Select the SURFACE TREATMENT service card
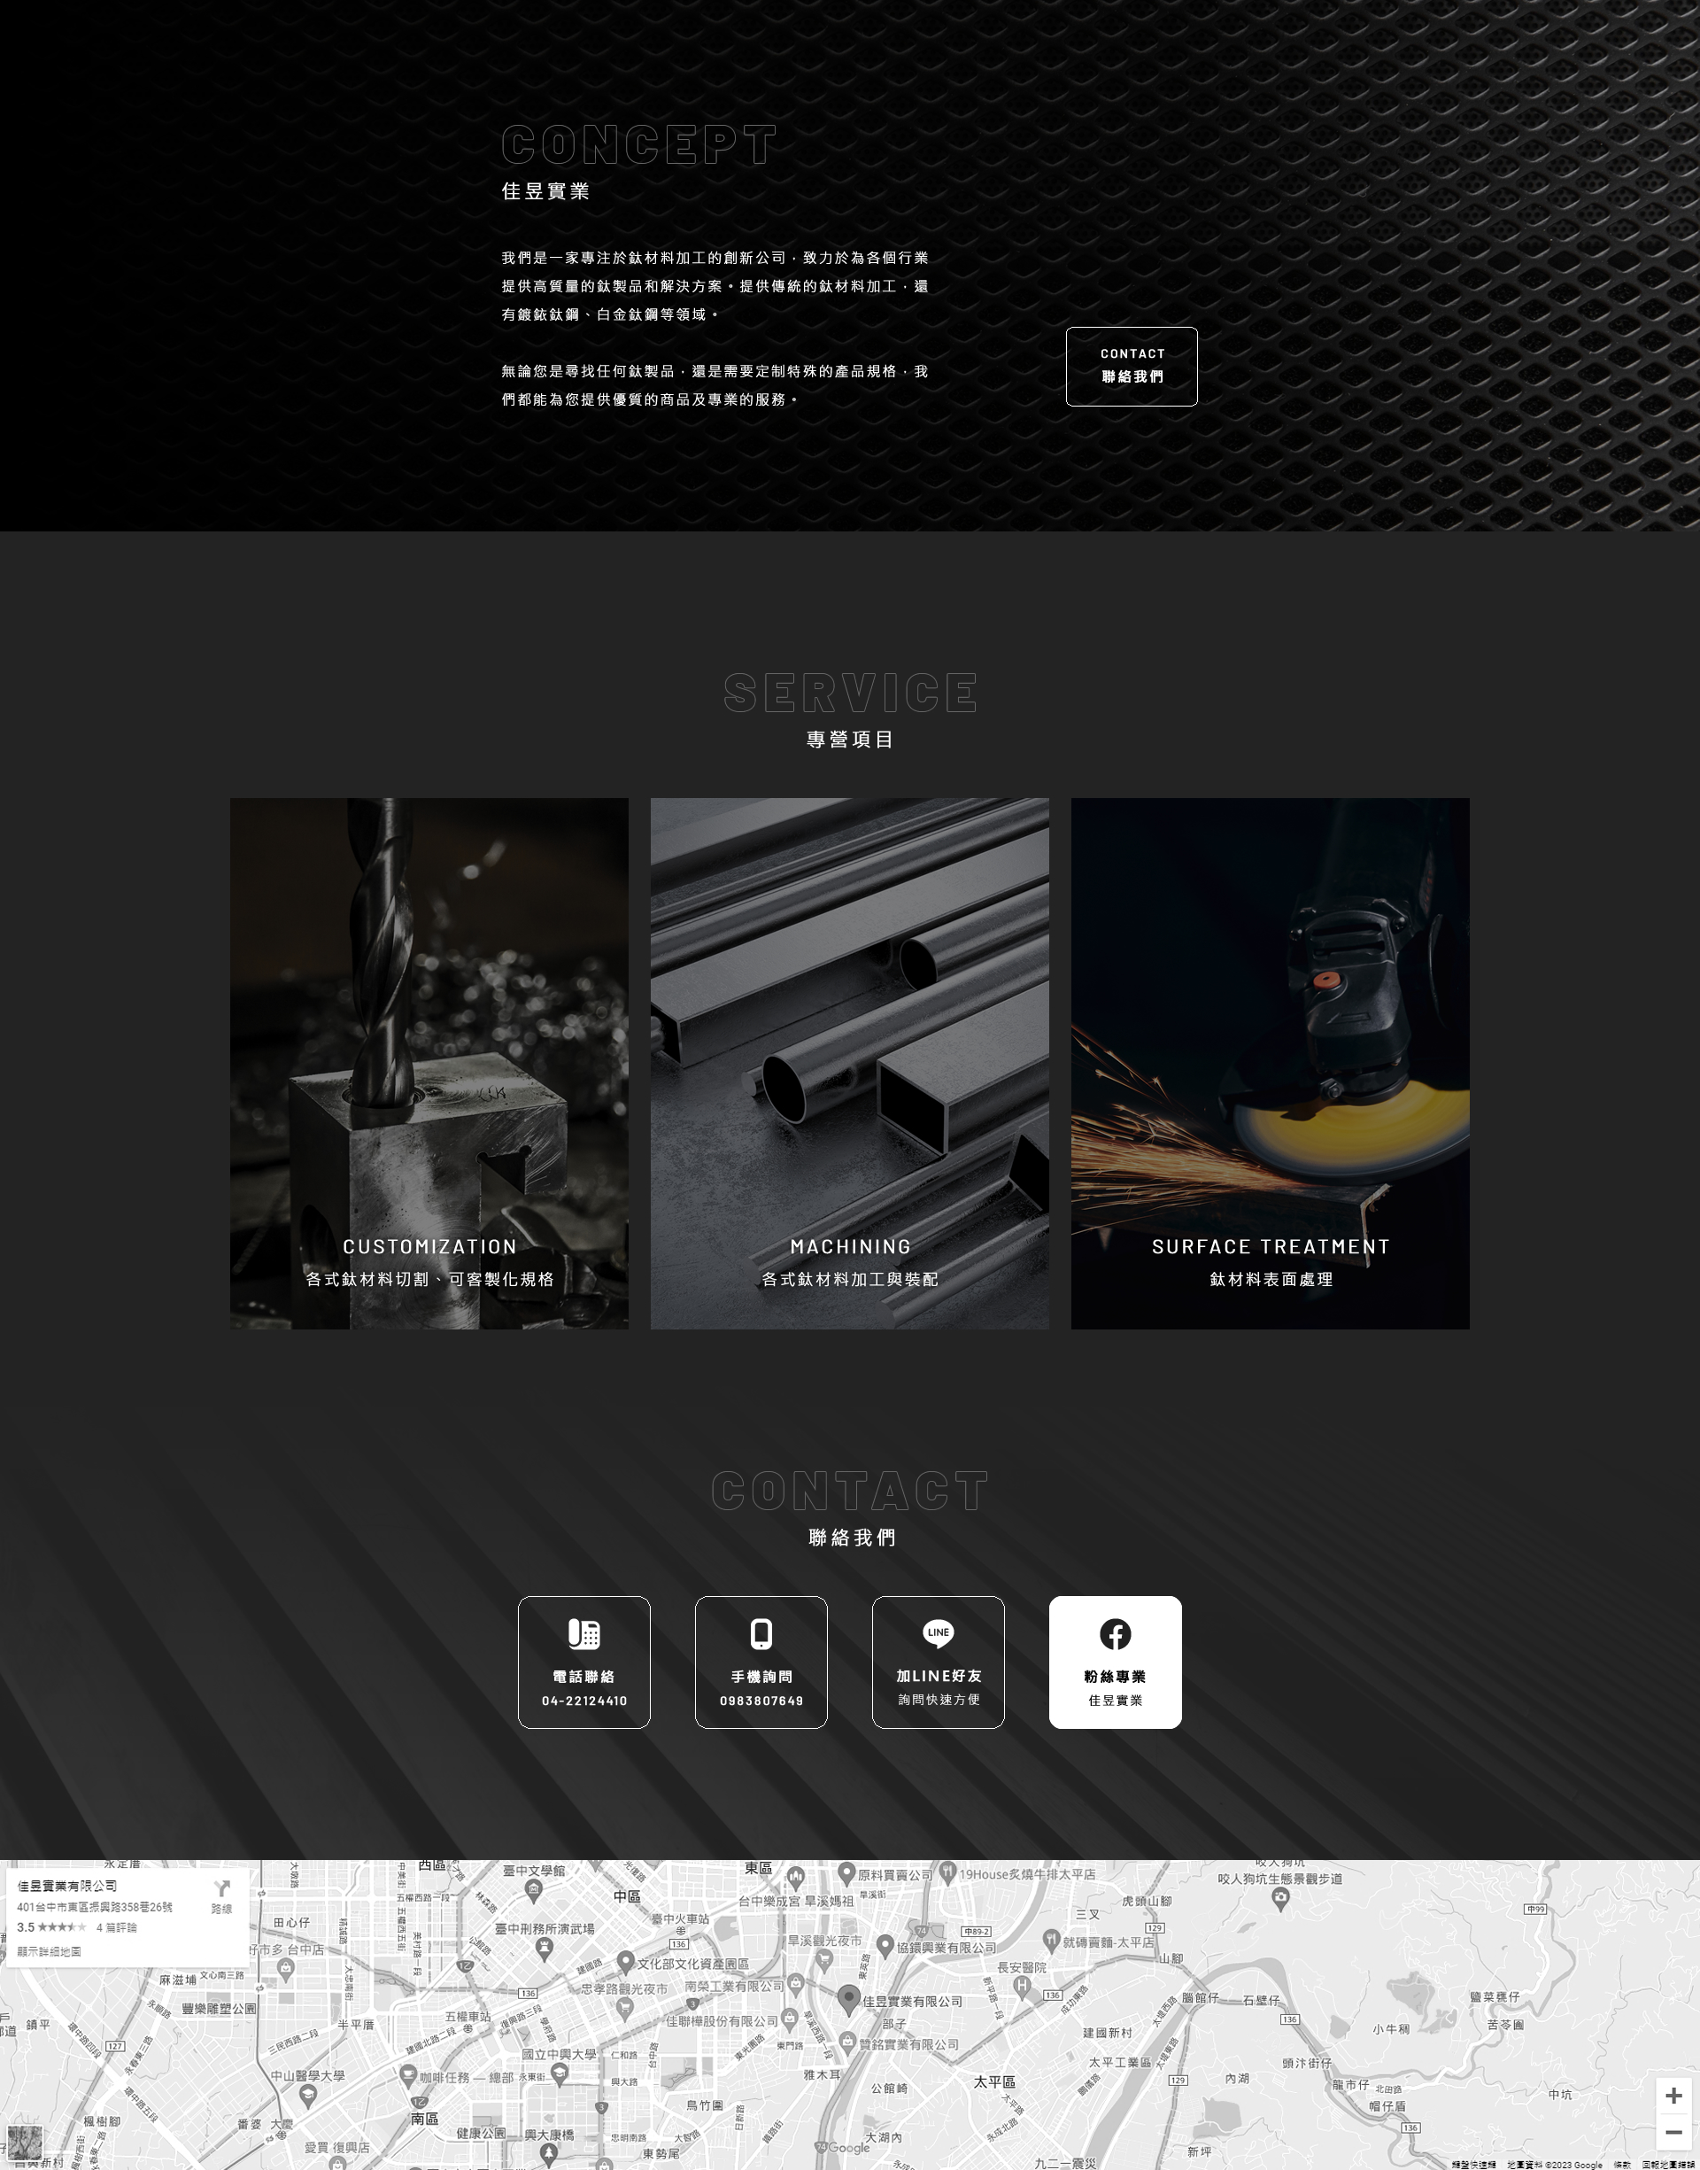 [1270, 1063]
